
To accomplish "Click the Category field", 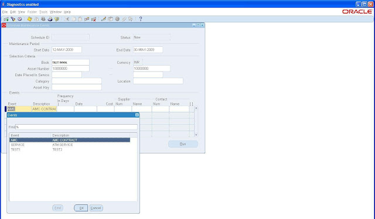I will pyautogui.click(x=77, y=81).
